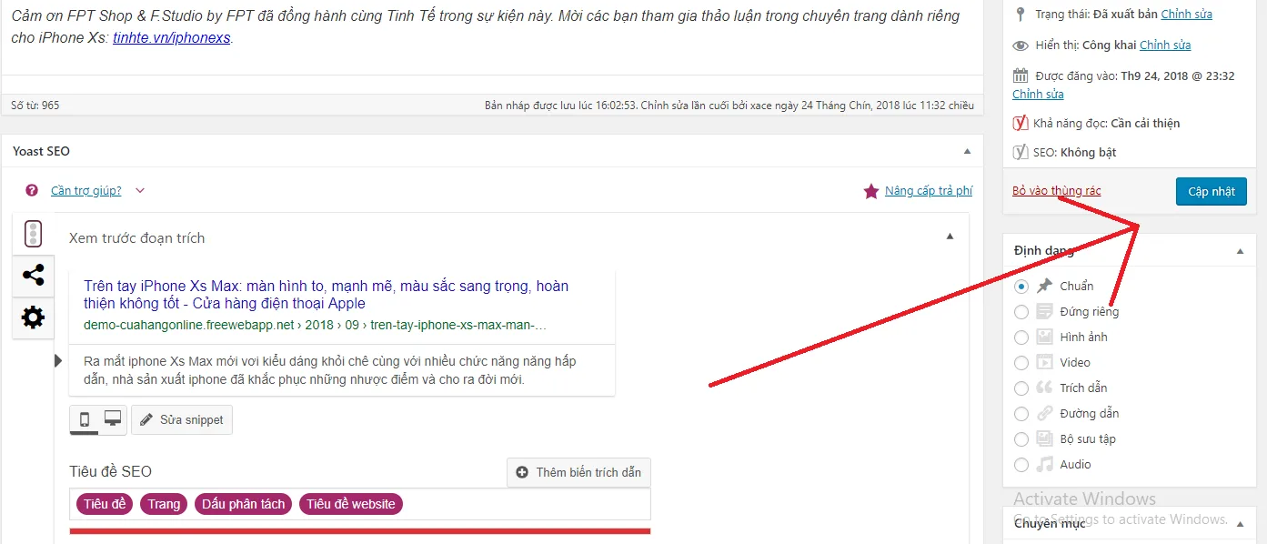Screen dimensions: 1267x544
Task: Click the quote icon for Trích dẫn
Action: pos(1045,388)
